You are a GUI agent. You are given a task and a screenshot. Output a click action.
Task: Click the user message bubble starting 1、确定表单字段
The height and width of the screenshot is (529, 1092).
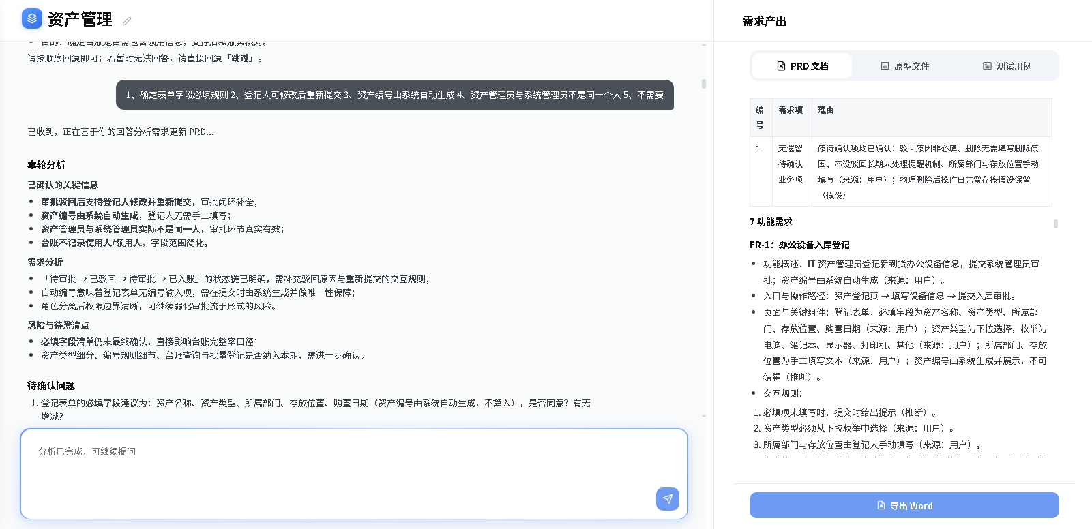[395, 95]
